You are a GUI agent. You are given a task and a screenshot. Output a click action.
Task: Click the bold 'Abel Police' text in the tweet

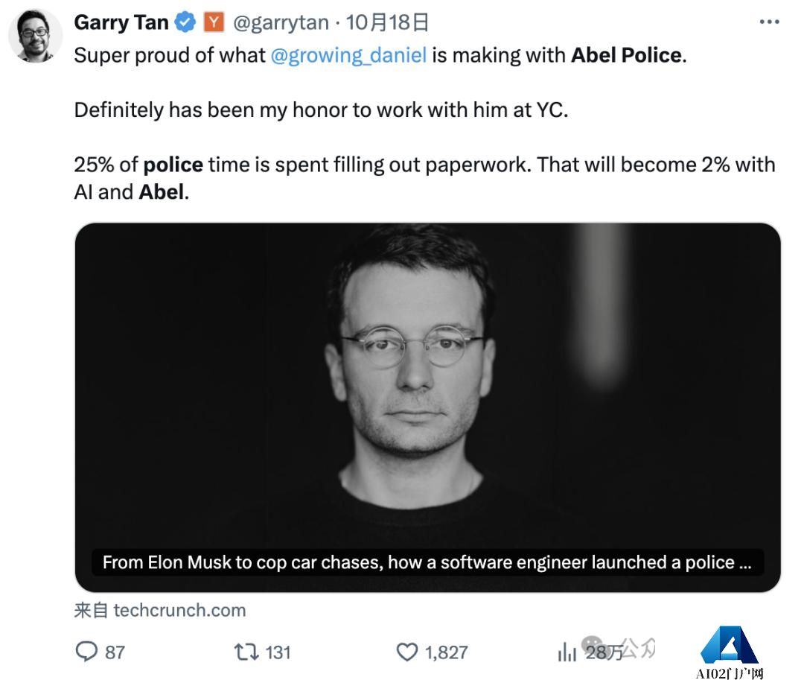point(628,55)
